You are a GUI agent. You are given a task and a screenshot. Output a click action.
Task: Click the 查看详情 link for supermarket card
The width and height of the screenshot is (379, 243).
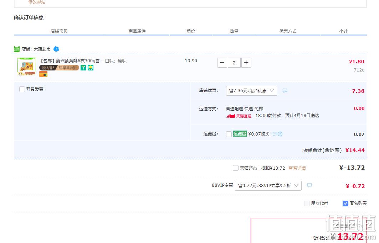pos(297,168)
